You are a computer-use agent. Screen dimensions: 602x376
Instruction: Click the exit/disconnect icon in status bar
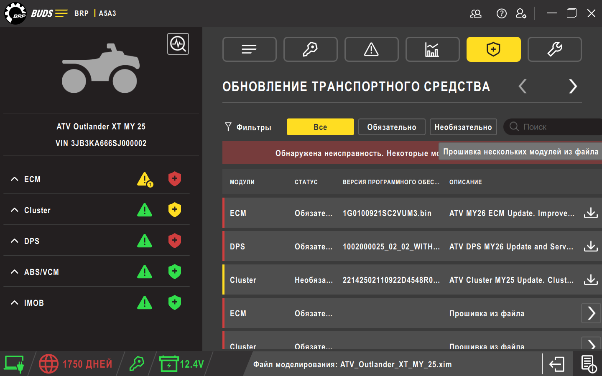(557, 364)
